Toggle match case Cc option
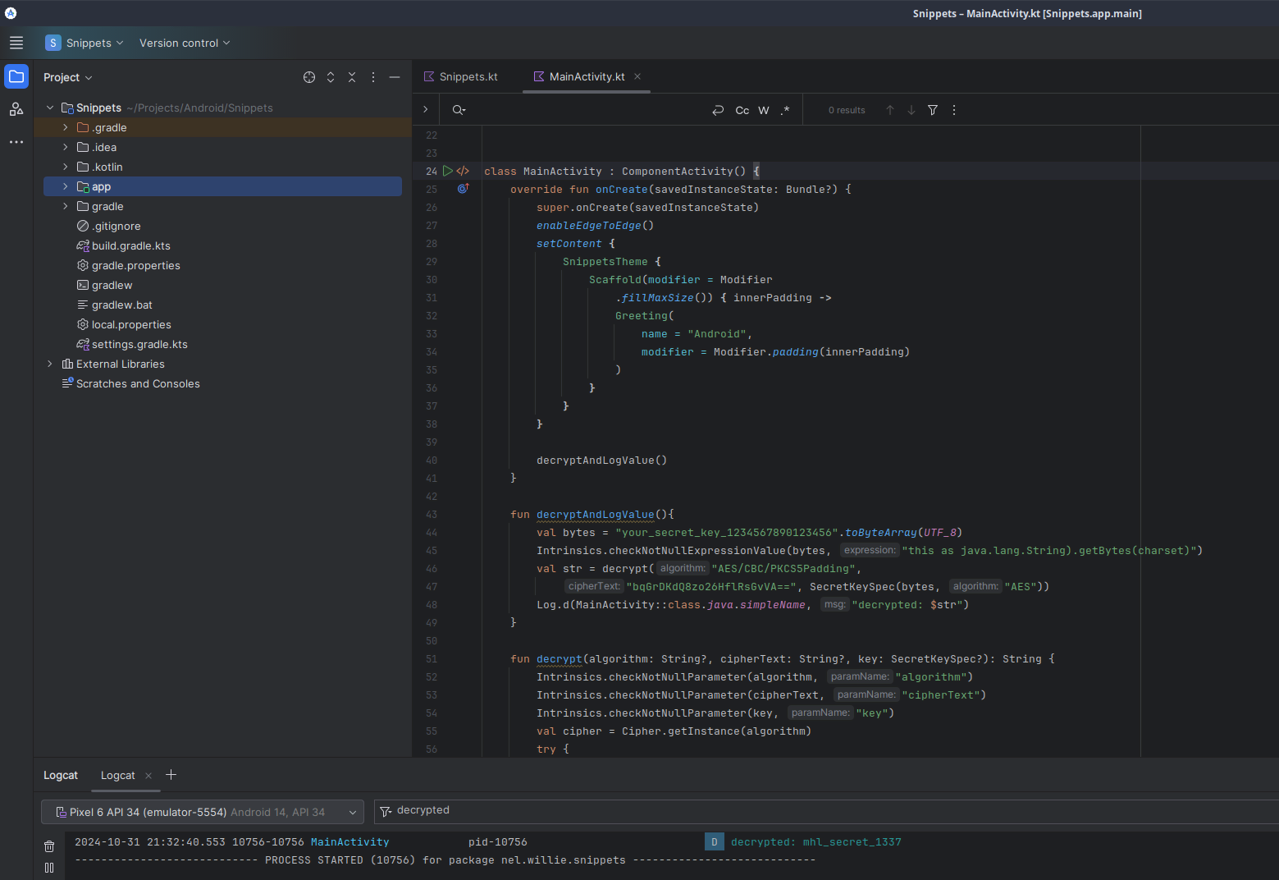The height and width of the screenshot is (880, 1279). point(742,110)
